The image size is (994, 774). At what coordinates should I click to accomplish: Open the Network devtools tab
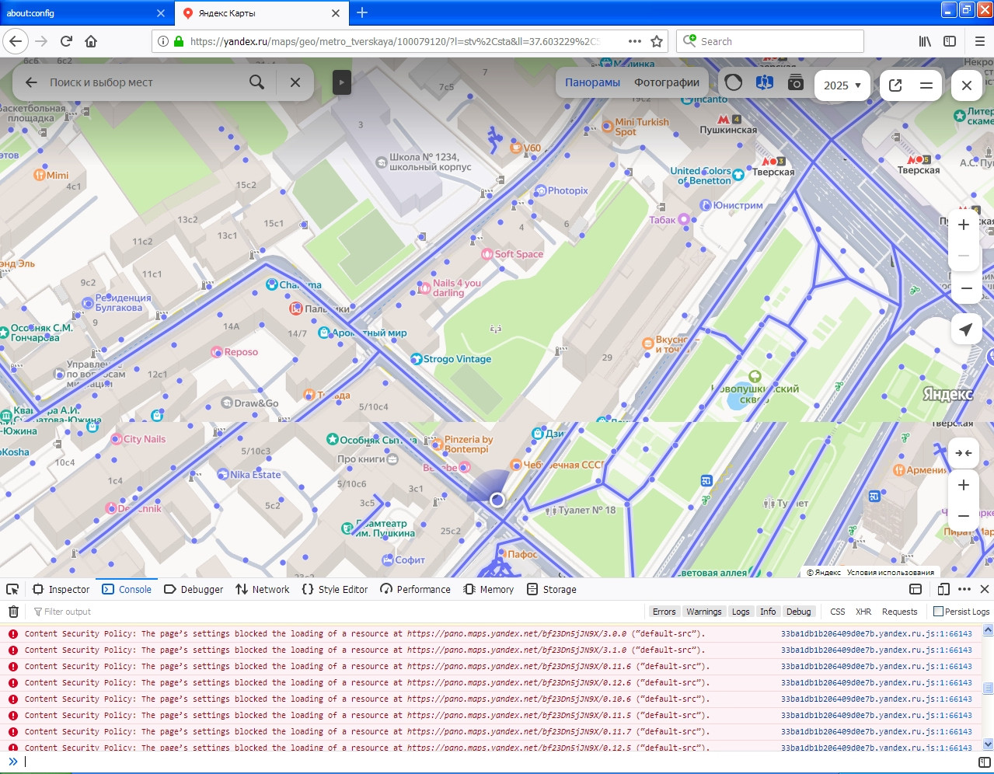pyautogui.click(x=262, y=589)
